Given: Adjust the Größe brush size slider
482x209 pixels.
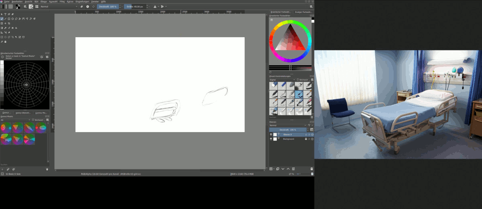Looking at the screenshot, I should coord(135,6).
